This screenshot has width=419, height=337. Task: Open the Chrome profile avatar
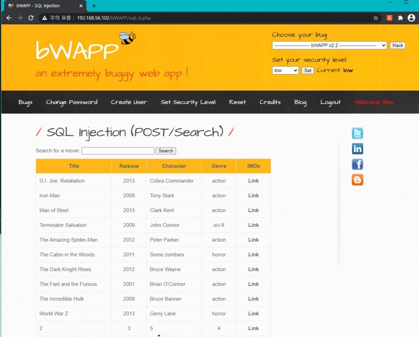click(x=411, y=18)
